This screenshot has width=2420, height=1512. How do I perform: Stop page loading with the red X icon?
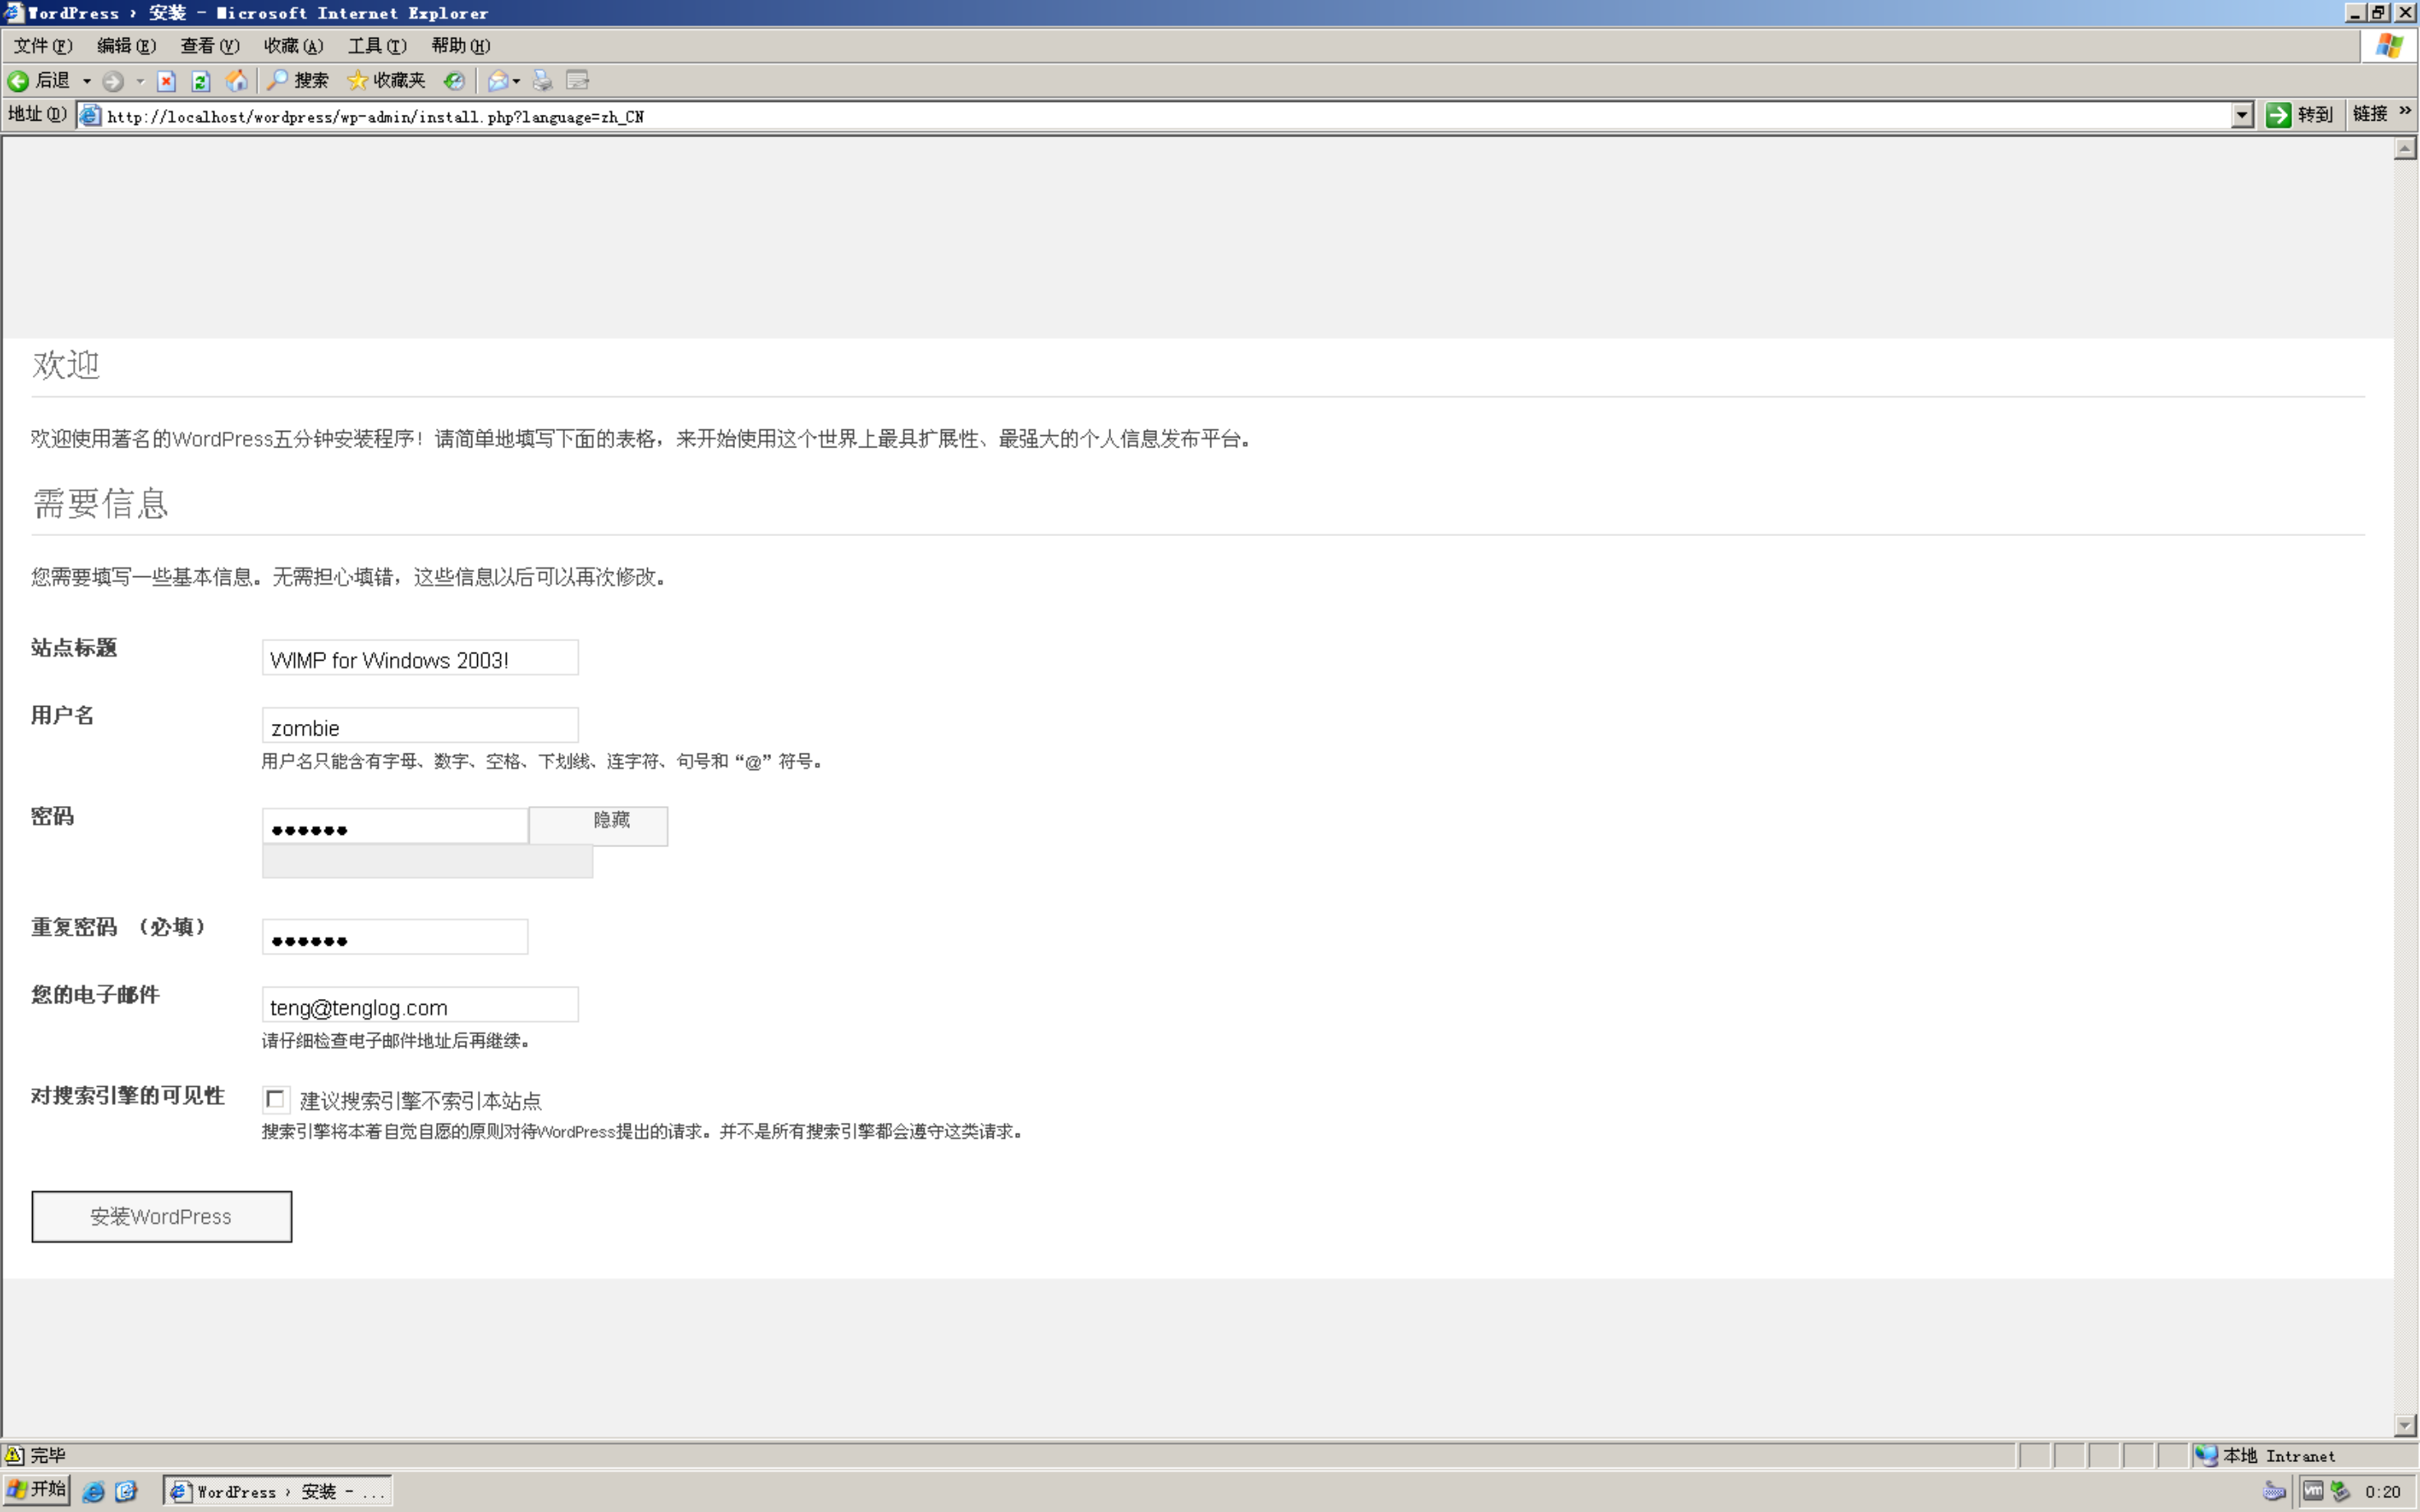click(x=167, y=81)
